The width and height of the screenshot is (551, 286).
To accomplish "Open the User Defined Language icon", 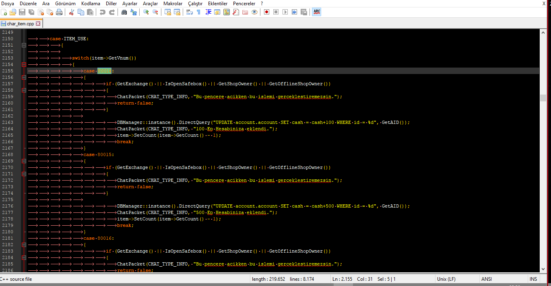I will pyautogui.click(x=217, y=12).
